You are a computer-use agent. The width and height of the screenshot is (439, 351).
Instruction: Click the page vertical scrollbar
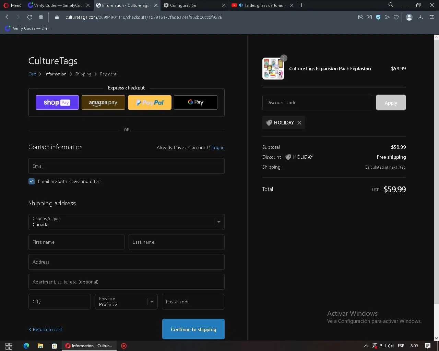pos(436,171)
